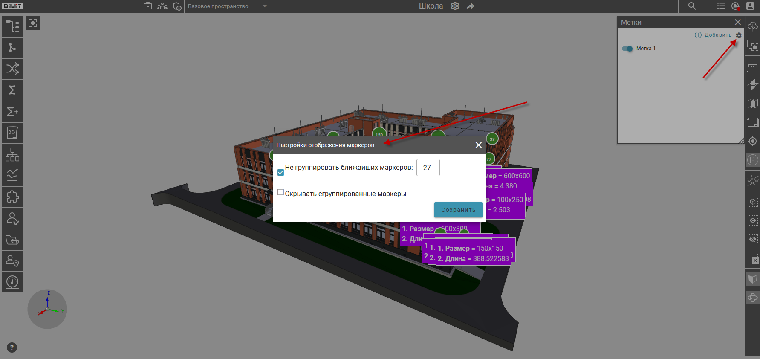This screenshot has width=760, height=359.
Task: Open the list menu in top bar
Action: tap(721, 6)
